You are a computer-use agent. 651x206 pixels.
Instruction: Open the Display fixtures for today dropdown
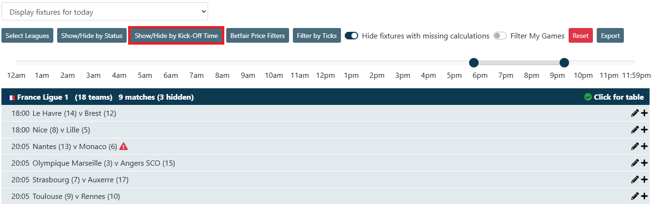(x=105, y=12)
